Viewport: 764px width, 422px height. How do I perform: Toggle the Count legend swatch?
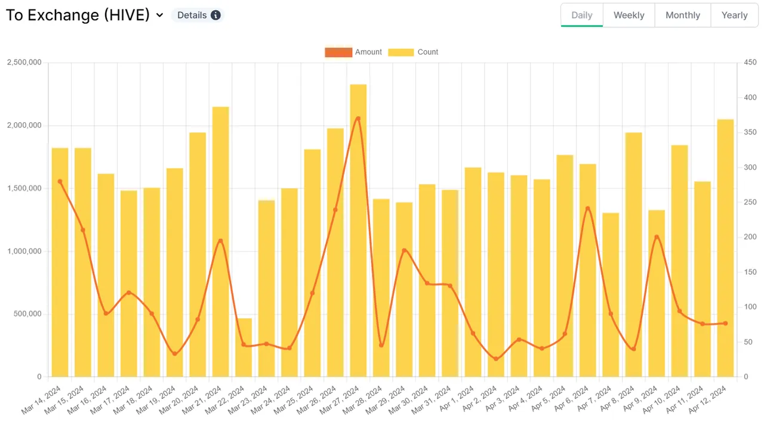point(401,52)
